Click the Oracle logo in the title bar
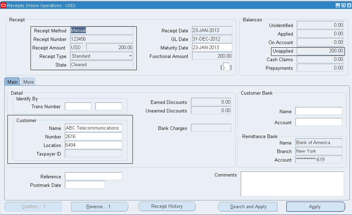The width and height of the screenshot is (352, 215). pos(4,5)
